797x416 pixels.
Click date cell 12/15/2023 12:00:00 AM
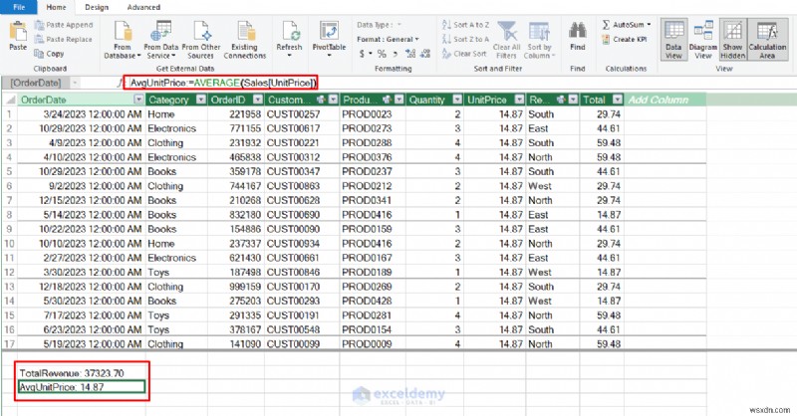click(82, 200)
